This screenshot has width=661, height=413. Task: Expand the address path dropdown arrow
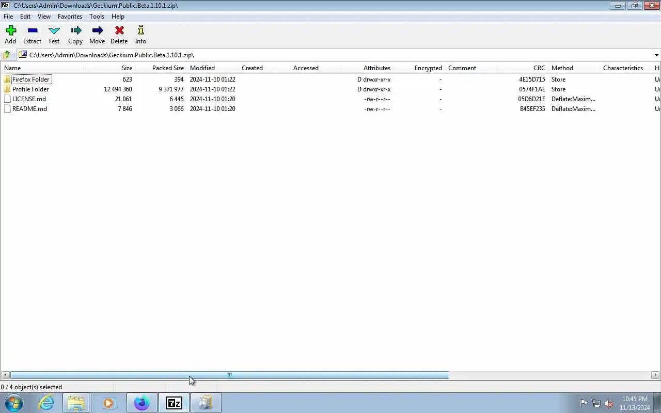coord(656,55)
